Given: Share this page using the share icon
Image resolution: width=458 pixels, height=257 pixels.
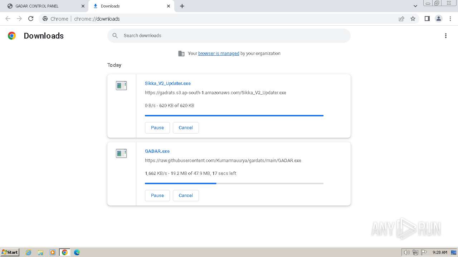Looking at the screenshot, I should click(x=401, y=19).
